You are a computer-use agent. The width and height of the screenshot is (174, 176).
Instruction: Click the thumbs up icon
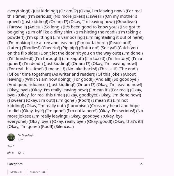[9, 153]
